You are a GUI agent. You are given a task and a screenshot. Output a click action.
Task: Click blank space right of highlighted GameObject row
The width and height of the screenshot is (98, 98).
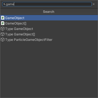(61, 18)
